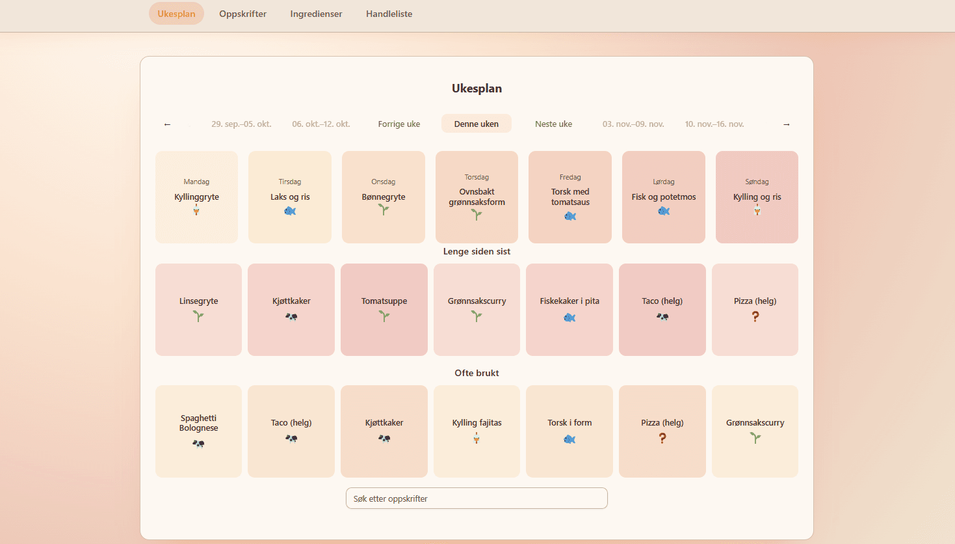Switch to the Neste uke view
The height and width of the screenshot is (544, 955).
553,124
